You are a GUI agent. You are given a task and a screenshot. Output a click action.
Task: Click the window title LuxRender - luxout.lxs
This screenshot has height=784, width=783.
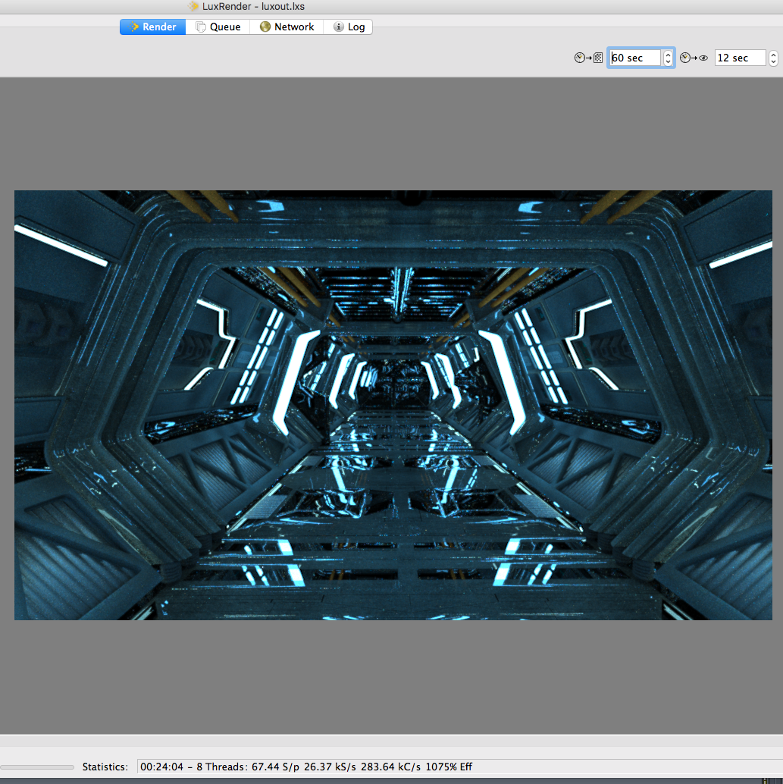pos(253,6)
